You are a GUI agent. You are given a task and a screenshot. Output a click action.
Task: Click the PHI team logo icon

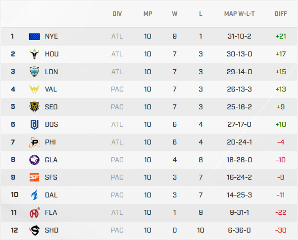(34, 143)
